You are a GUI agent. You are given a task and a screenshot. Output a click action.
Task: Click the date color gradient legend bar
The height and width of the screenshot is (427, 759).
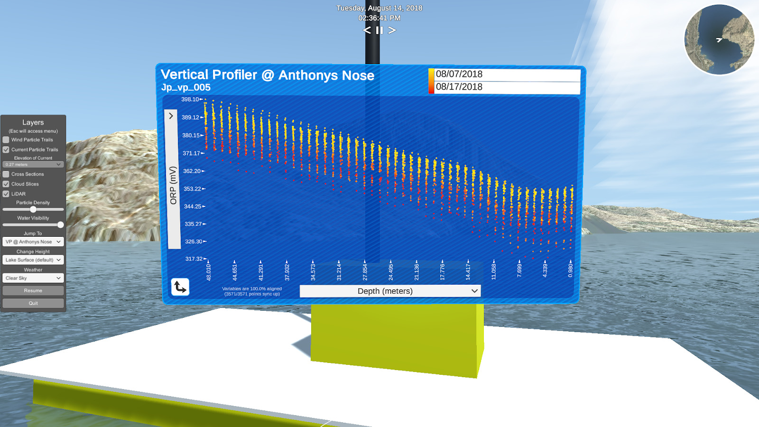click(x=431, y=81)
